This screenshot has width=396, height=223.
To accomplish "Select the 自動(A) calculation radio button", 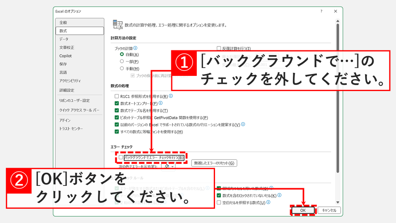I will tap(122, 54).
